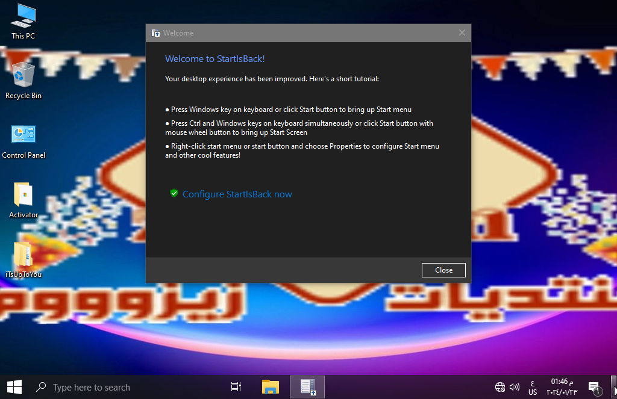Click Configure StartIsBack now link
Image resolution: width=617 pixels, height=399 pixels.
[x=237, y=194]
